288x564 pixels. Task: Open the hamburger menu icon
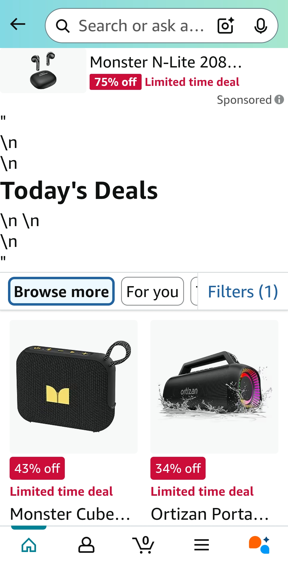coord(202,545)
